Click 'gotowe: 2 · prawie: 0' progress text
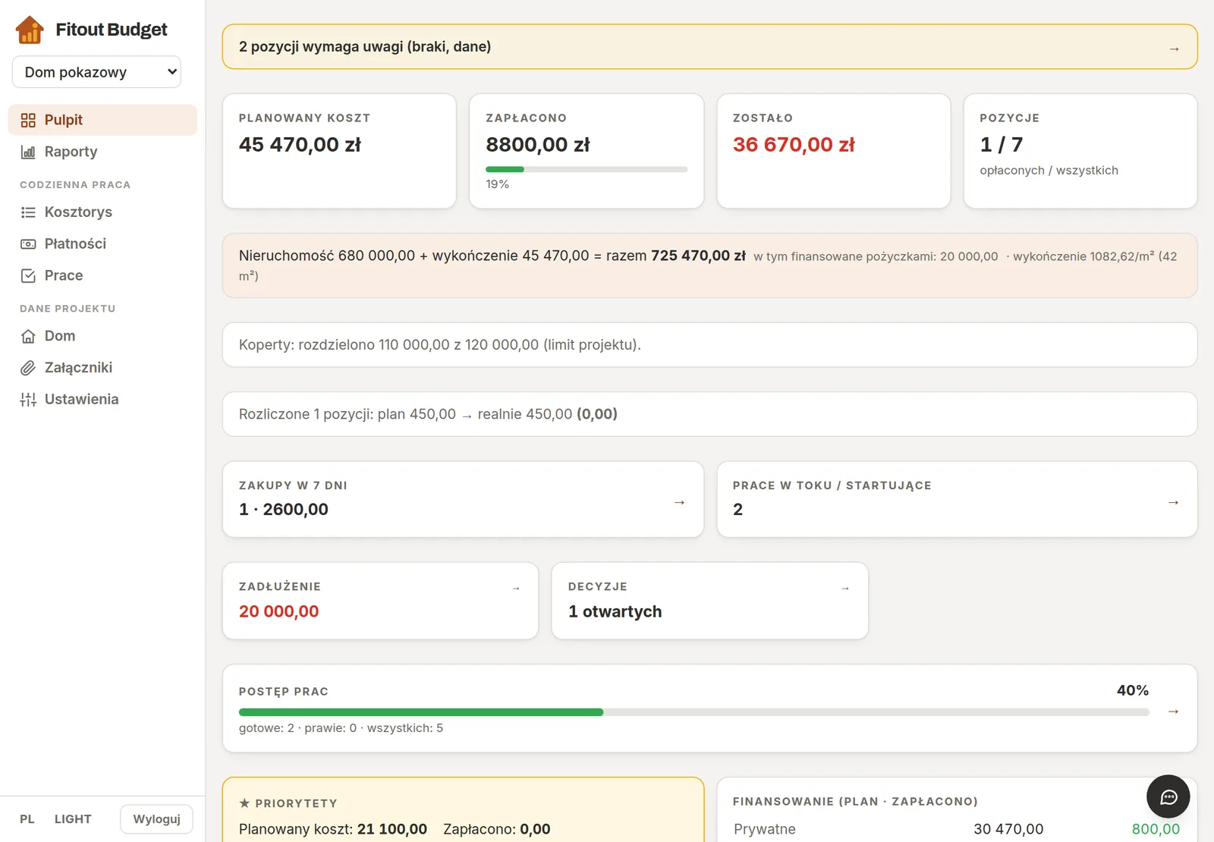 point(341,728)
